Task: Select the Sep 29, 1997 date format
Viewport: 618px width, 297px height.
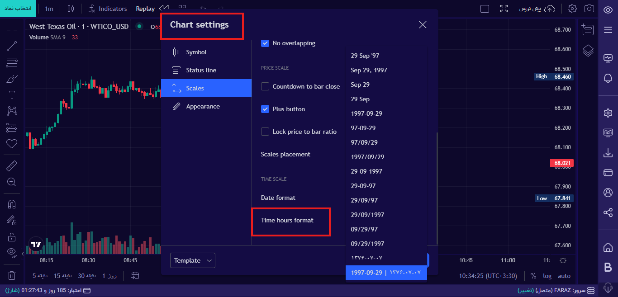Action: 369,70
